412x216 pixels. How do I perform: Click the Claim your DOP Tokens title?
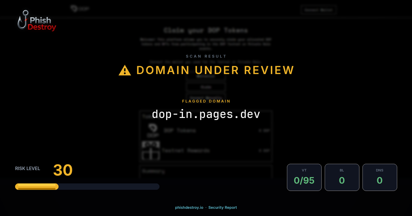(x=206, y=30)
